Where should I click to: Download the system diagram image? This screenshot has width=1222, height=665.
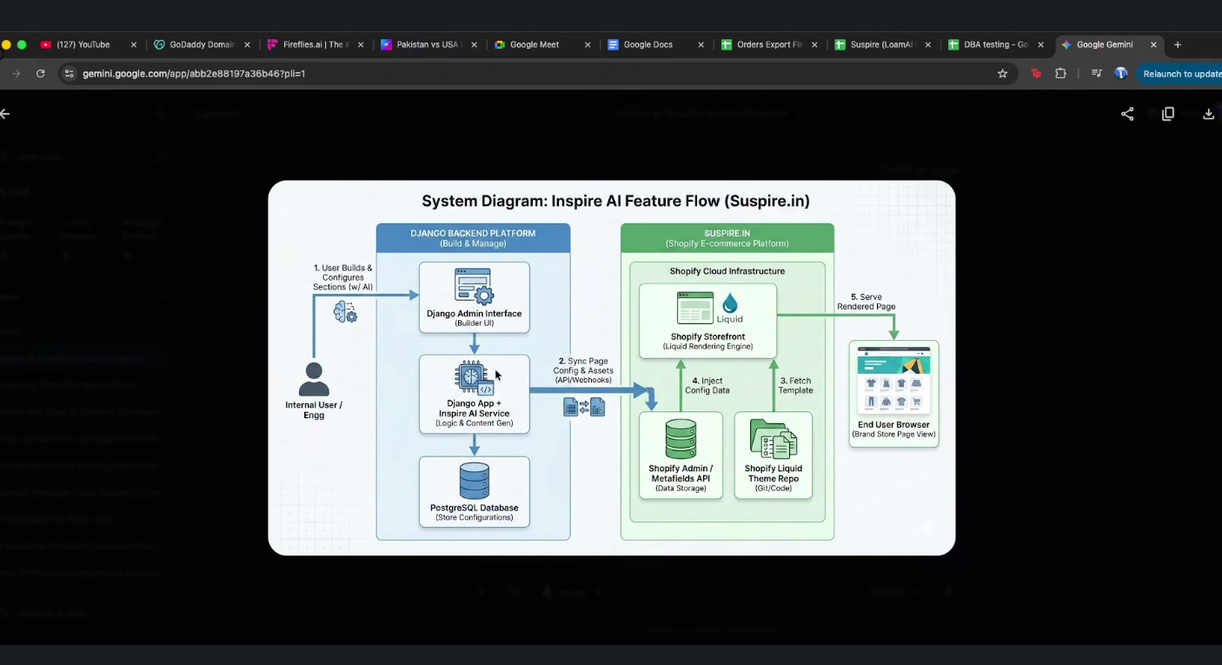click(x=1208, y=114)
